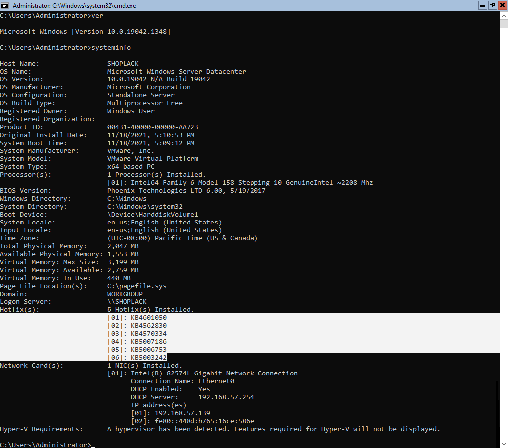Image resolution: width=508 pixels, height=448 pixels.
Task: Click the 'Multiprocessor Free' value
Action: coord(145,103)
